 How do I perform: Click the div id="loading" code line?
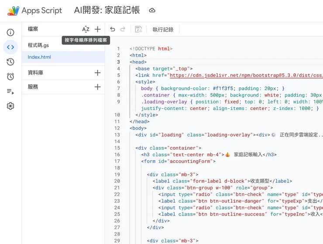[x=229, y=135]
